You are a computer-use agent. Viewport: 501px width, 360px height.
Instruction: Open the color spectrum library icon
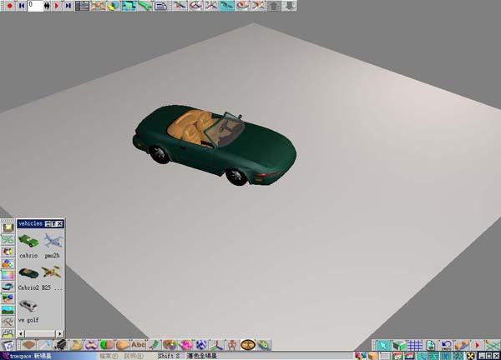point(8,274)
